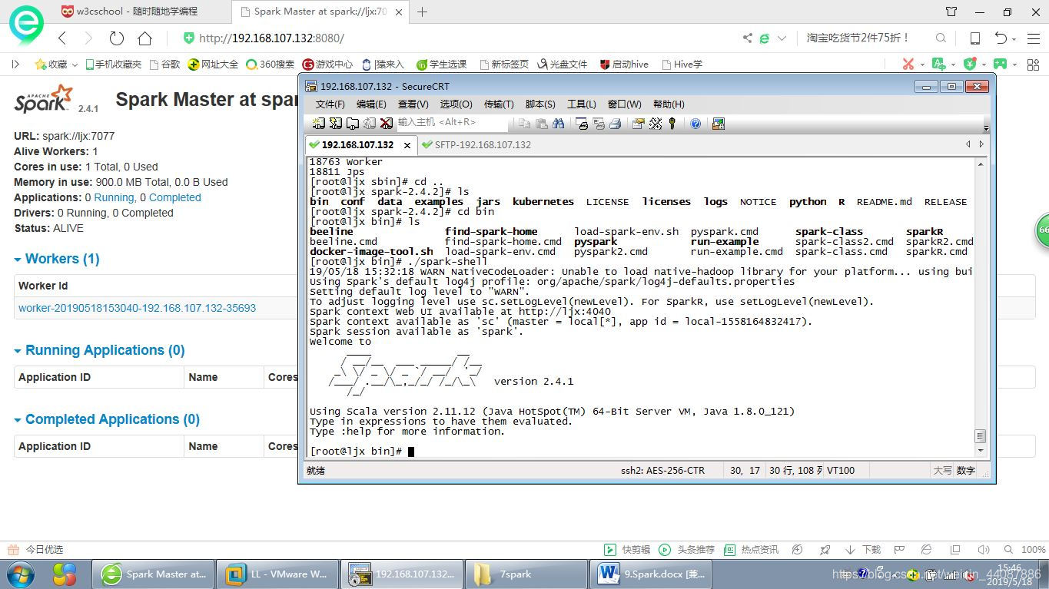Viewport: 1049px width, 589px height.
Task: Open the 启动hive bookmark
Action: (x=624, y=65)
